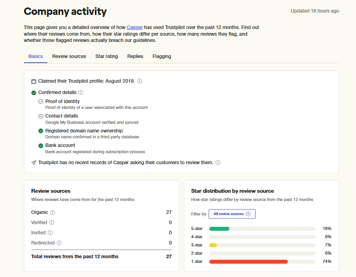Viewport: 356px width, 277px height.
Task: Click the "Company activity" heading
Action: (65, 11)
